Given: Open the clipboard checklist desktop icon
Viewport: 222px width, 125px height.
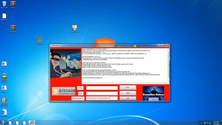Looking at the screenshot, I should (x=4, y=101).
